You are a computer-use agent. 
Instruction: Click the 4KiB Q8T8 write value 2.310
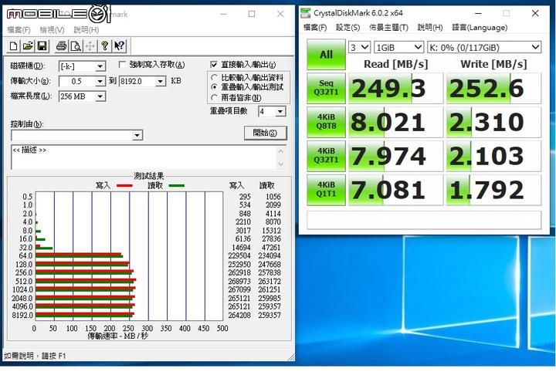tap(493, 122)
